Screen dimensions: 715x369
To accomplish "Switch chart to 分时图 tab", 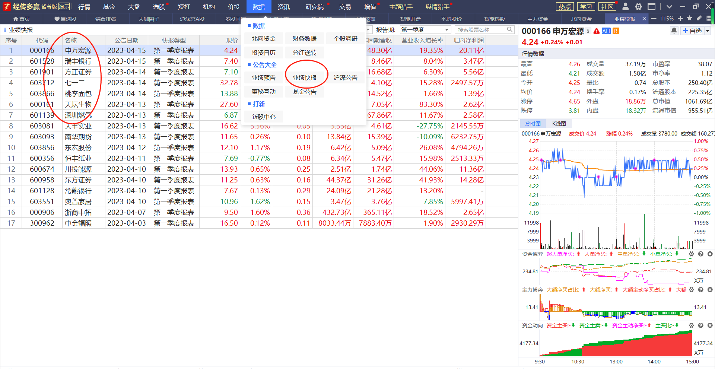I will (x=533, y=124).
